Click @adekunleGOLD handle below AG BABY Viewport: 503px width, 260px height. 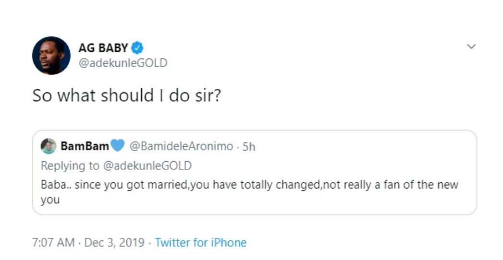click(x=123, y=63)
